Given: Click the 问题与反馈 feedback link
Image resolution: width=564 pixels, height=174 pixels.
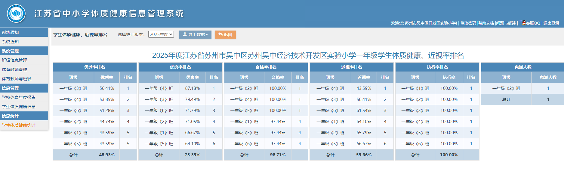Looking at the screenshot, I should [x=506, y=23].
